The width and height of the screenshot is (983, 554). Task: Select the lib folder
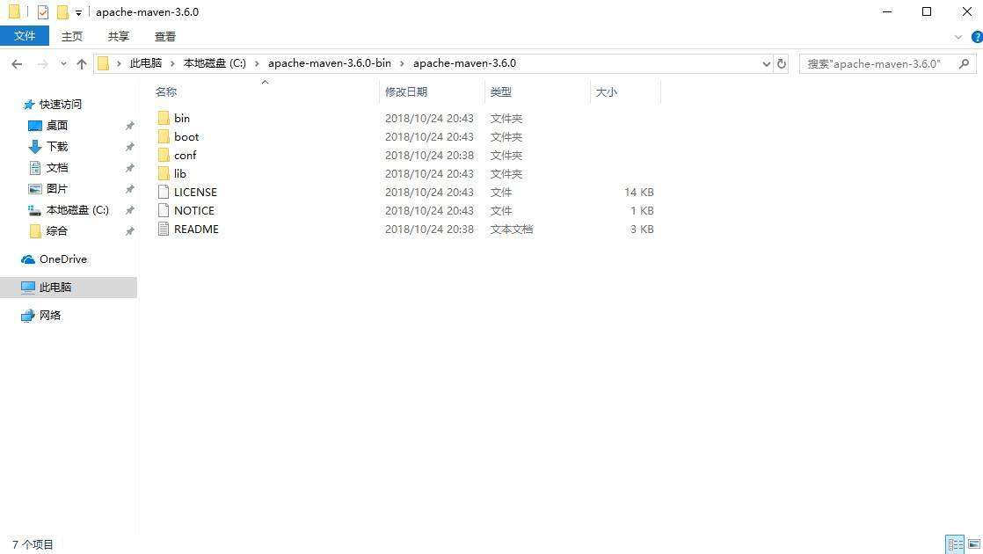pos(180,173)
